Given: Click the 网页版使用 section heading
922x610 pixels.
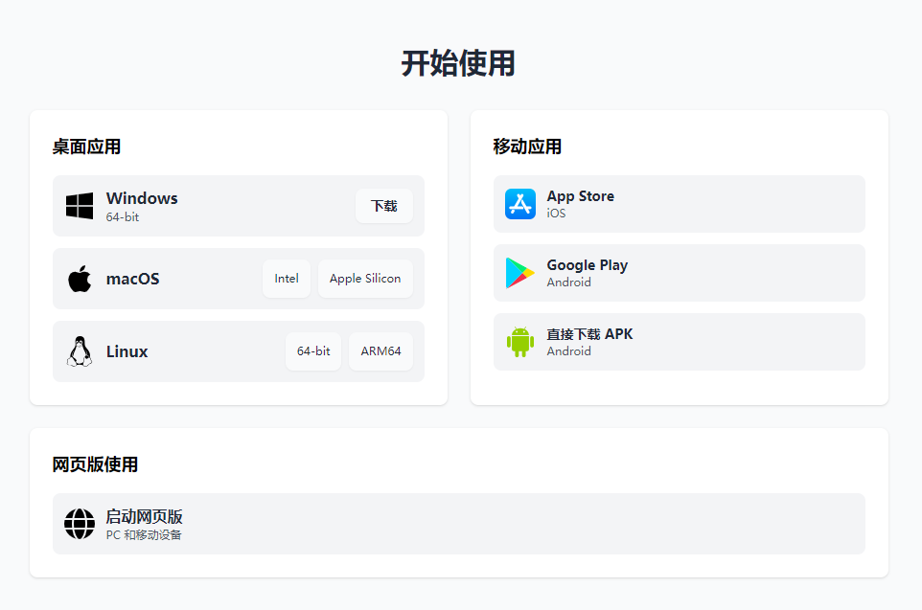Looking at the screenshot, I should (95, 464).
